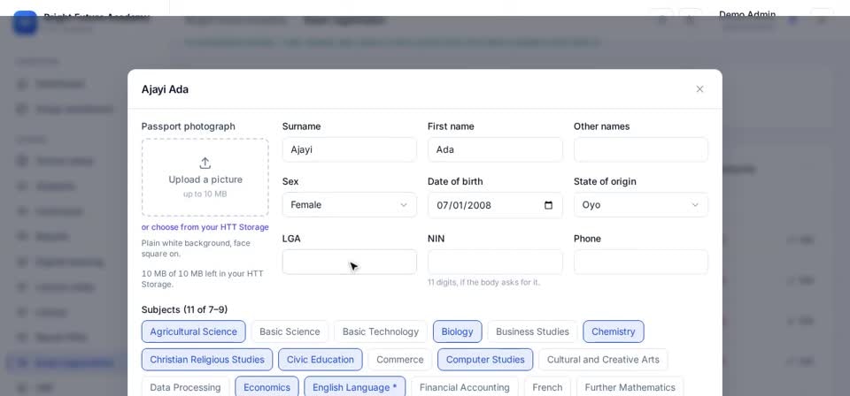
Task: Click the Surname field containing Ajayi
Action: click(x=349, y=150)
